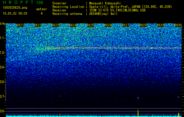Click the observer name Masayuki Kobayashi
Viewport: 184px width, 117px height.
[x=105, y=3]
